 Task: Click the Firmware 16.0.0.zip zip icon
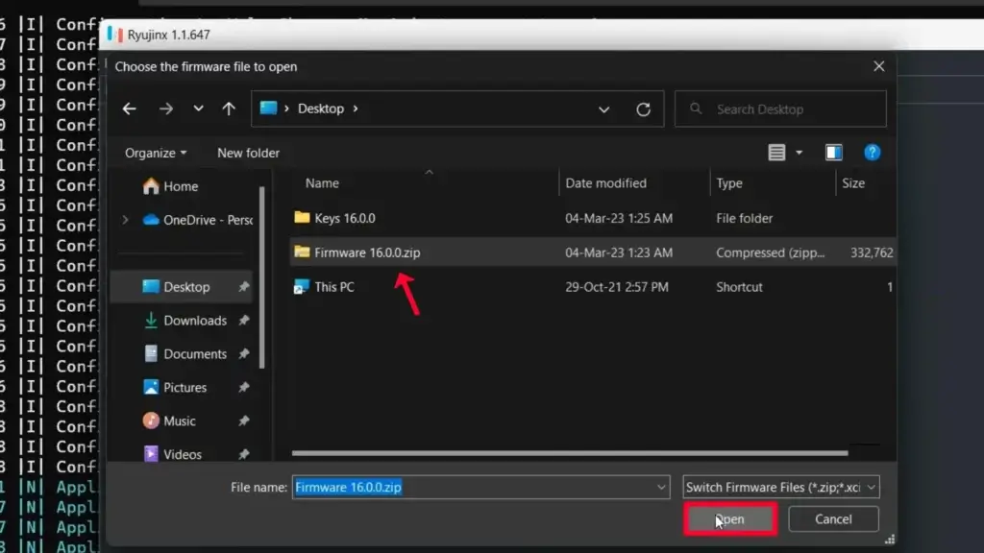tap(302, 252)
